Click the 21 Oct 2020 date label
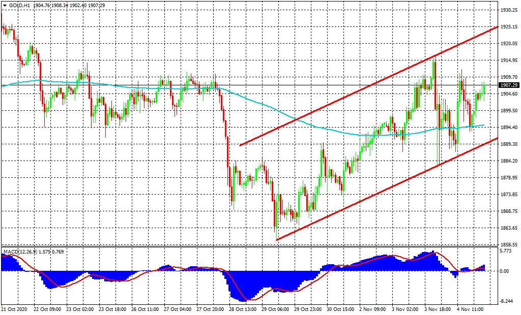521x315 pixels. click(14, 309)
